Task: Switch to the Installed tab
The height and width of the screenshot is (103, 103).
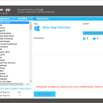Action: pos(23,19)
